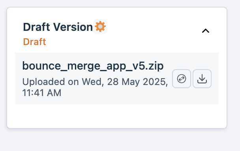Click the Draft Version heading text
Screen dimensions: 240x151
[x=58, y=27]
